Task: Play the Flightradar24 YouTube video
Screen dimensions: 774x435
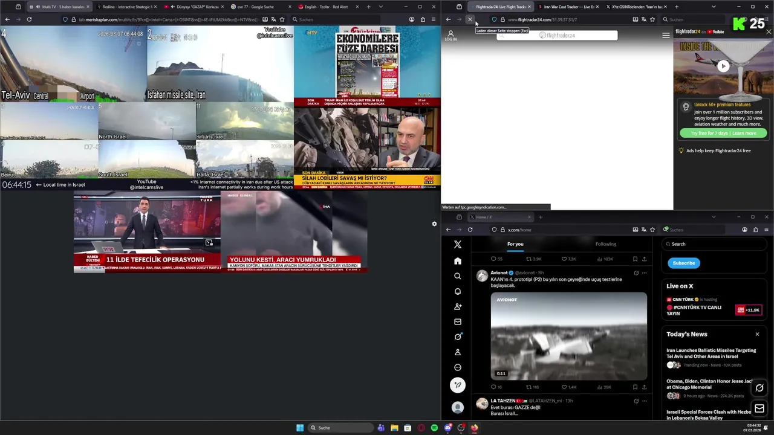Action: (723, 66)
